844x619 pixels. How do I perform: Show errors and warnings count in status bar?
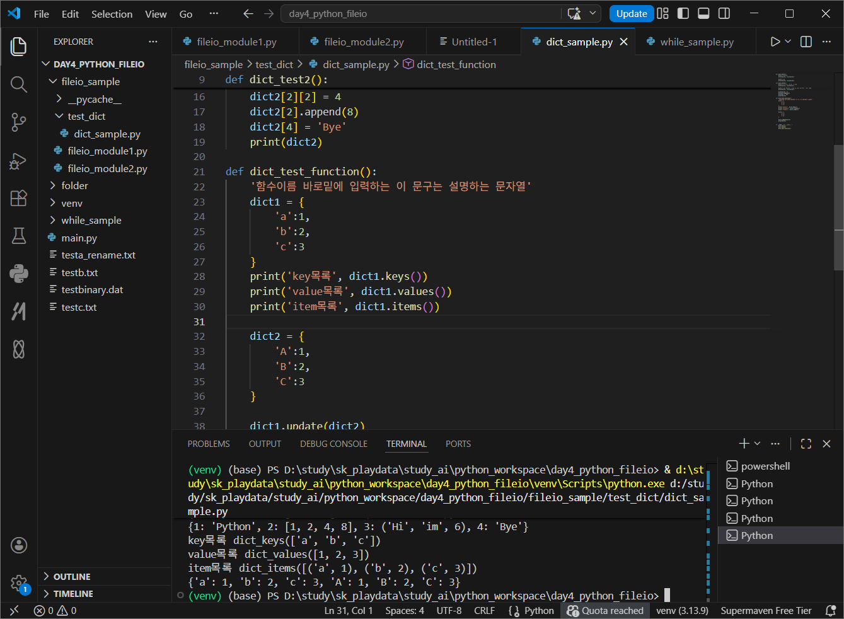[55, 611]
